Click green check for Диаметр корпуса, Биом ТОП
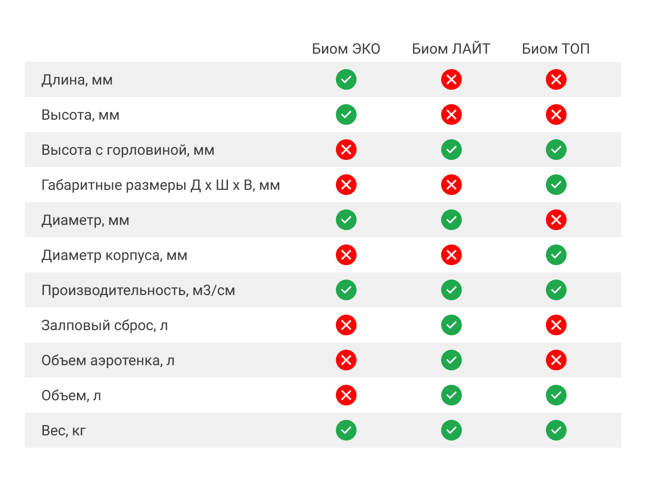The width and height of the screenshot is (646, 489). click(x=556, y=255)
